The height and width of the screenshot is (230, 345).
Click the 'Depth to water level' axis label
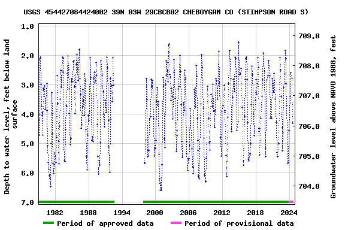(x=10, y=117)
